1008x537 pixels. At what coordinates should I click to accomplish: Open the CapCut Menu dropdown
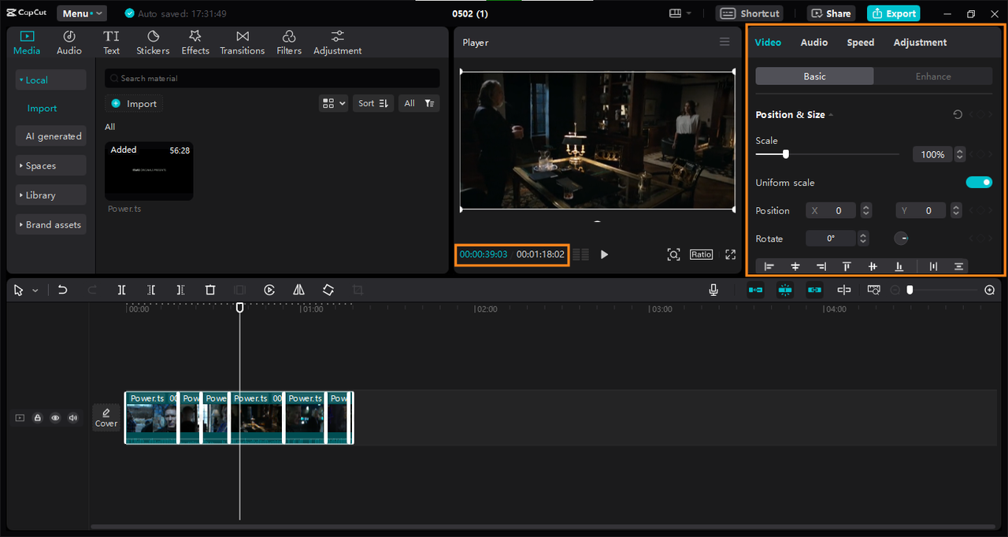click(x=82, y=13)
